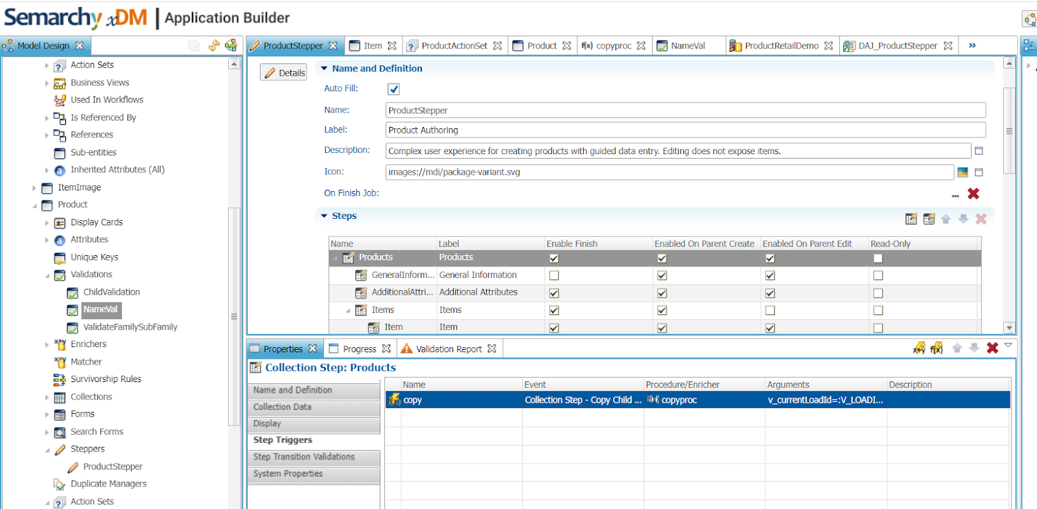Open the ProductRetailDemo editor tab
The image size is (1037, 509).
[x=782, y=45]
